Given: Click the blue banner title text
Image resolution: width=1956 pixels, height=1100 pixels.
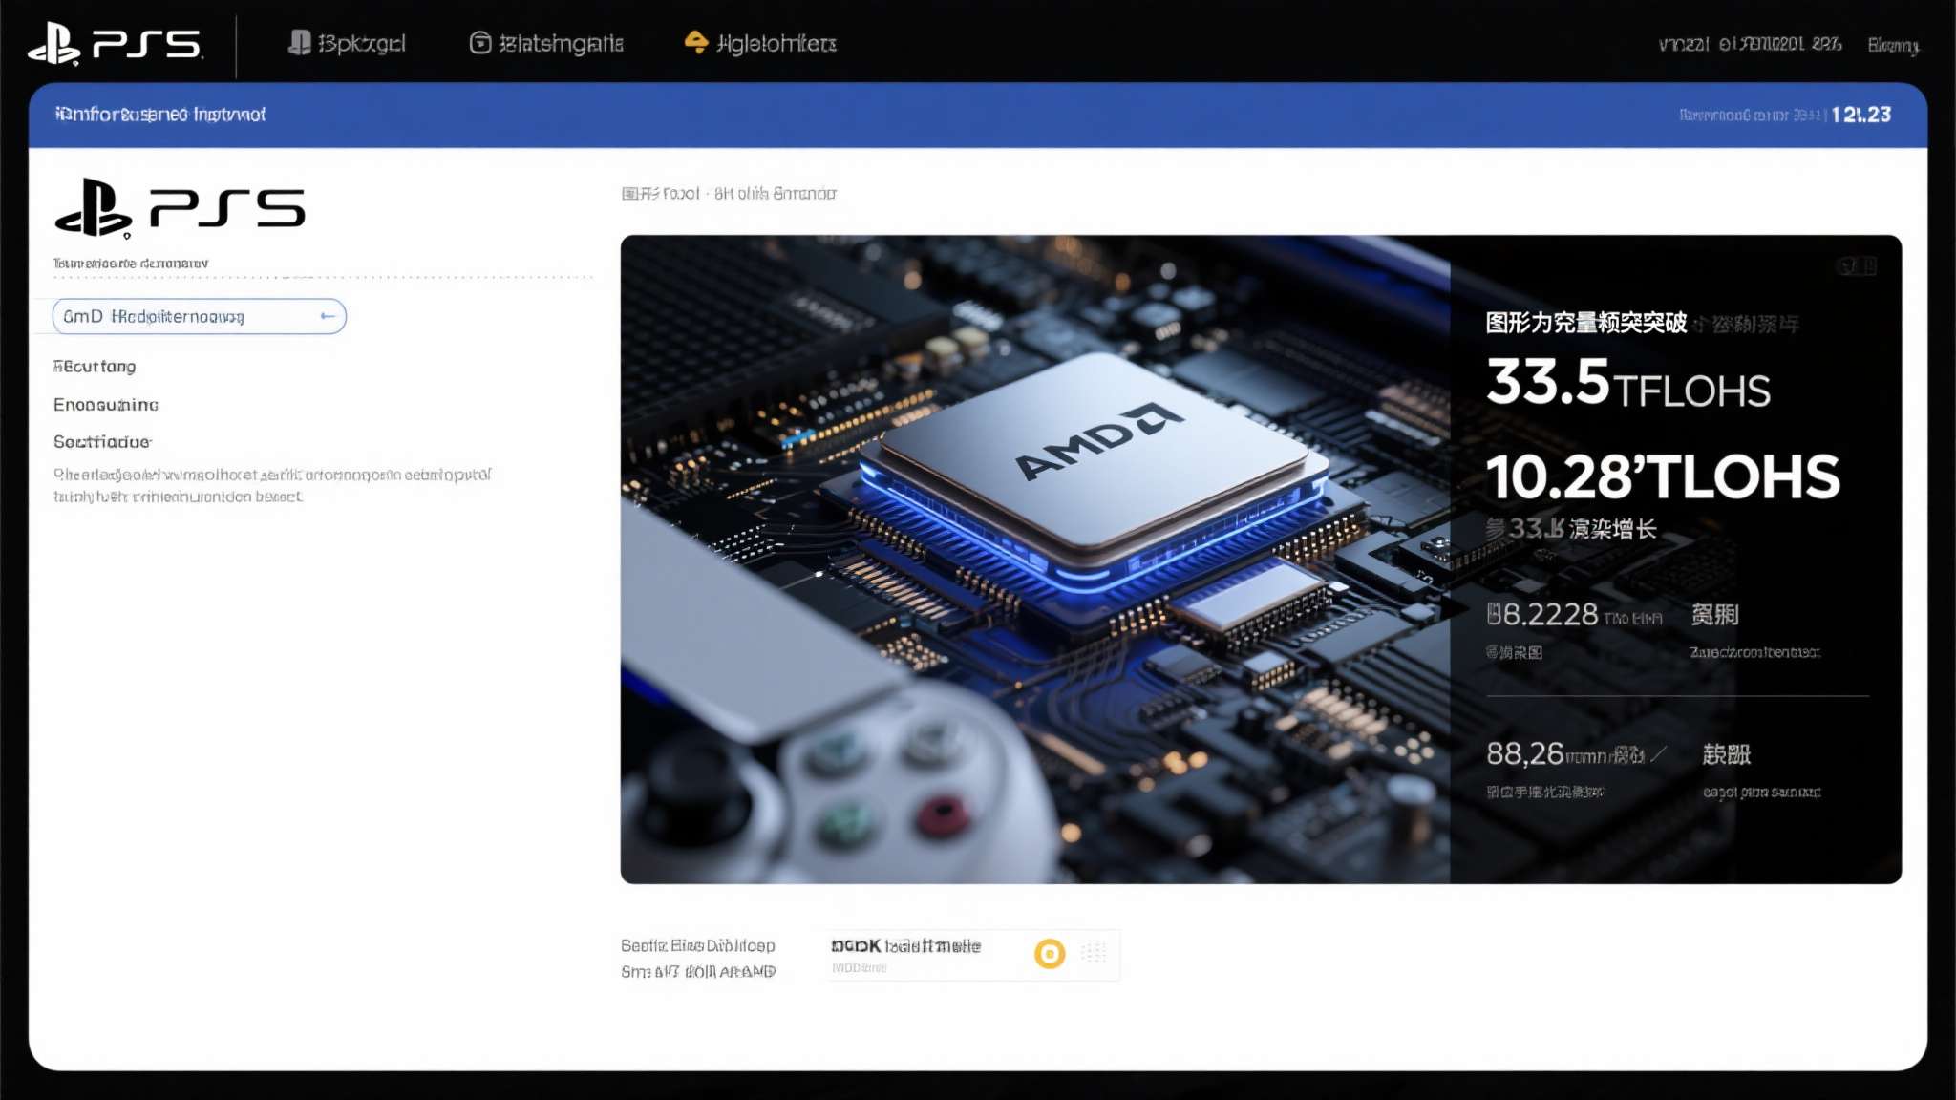Looking at the screenshot, I should 160,115.
